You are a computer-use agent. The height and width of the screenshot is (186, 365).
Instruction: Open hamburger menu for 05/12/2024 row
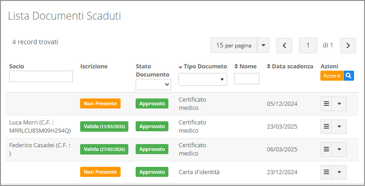click(326, 103)
